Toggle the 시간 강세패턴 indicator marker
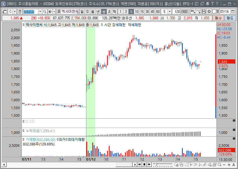This screenshot has width=238, height=169. (102, 25)
